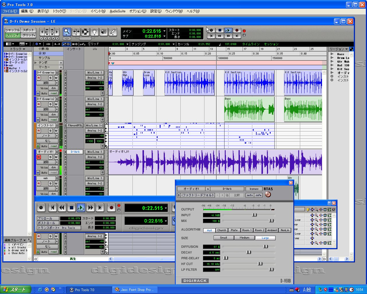
Task: Click the DECAY slider handle in D-Verb
Action: (x=248, y=252)
